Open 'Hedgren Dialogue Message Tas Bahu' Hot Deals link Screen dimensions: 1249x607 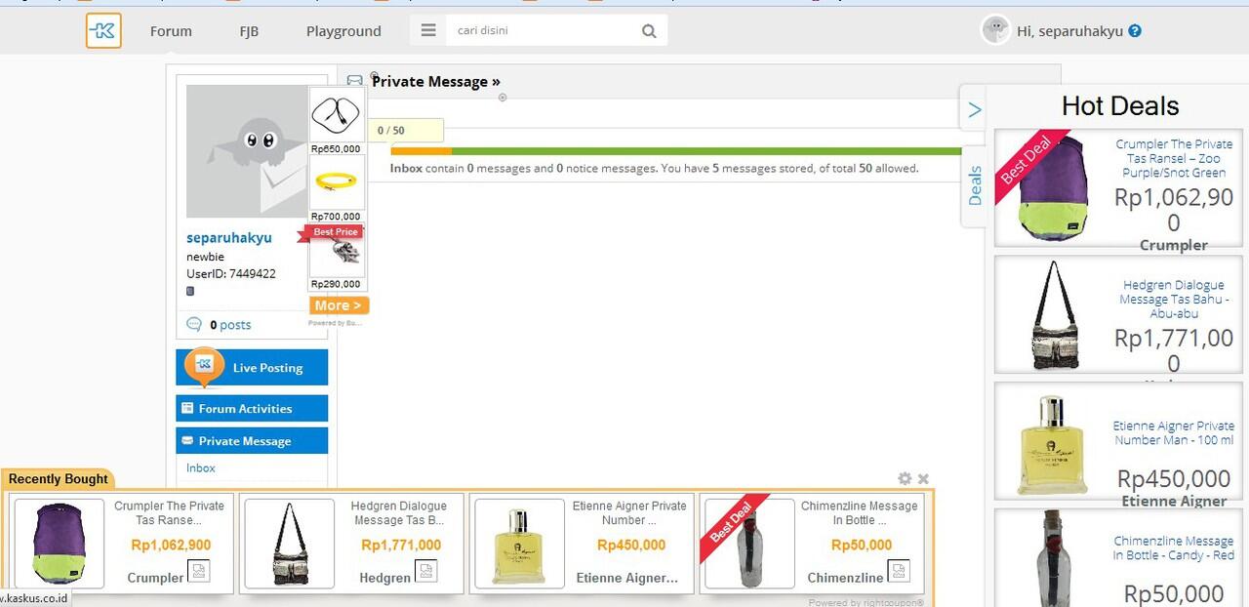point(1174,300)
